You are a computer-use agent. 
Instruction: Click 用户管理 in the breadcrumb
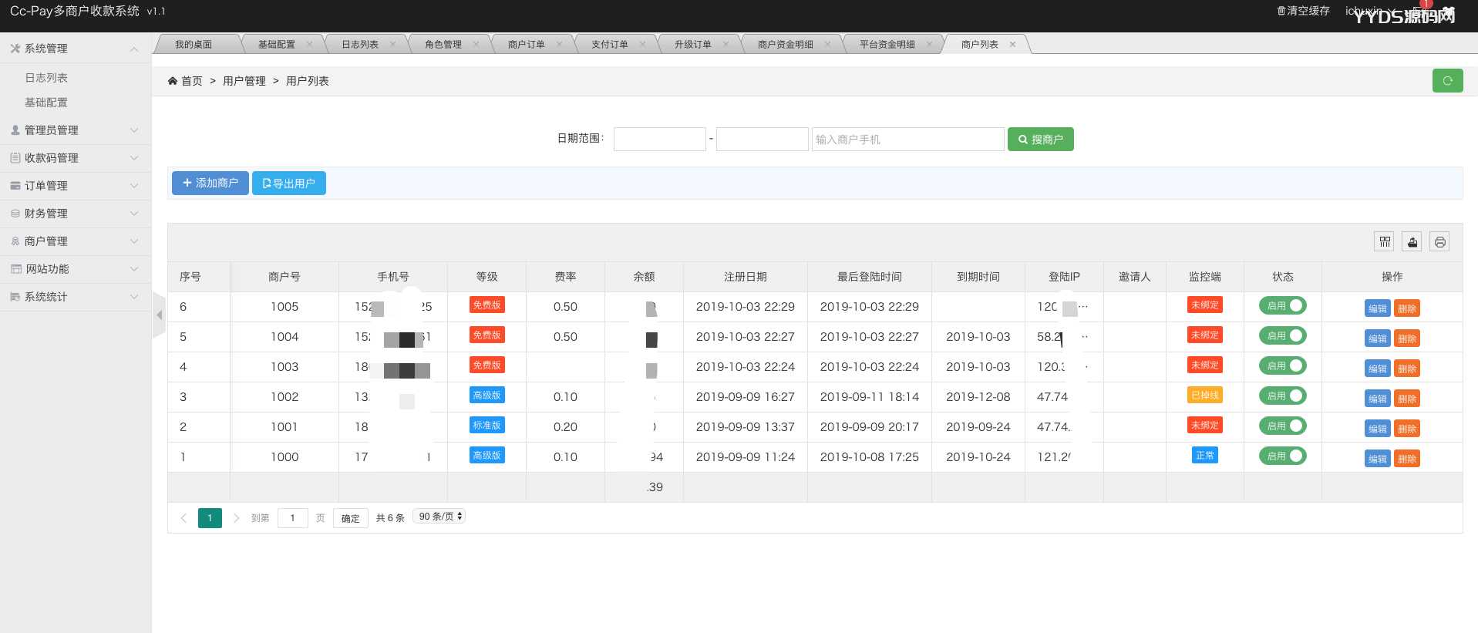pos(244,81)
